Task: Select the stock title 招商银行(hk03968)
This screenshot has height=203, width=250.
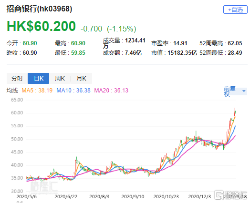Action: click(39, 9)
